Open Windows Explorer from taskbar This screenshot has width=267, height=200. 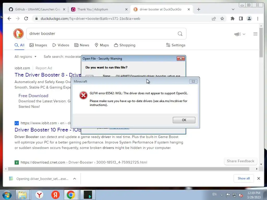point(23,195)
